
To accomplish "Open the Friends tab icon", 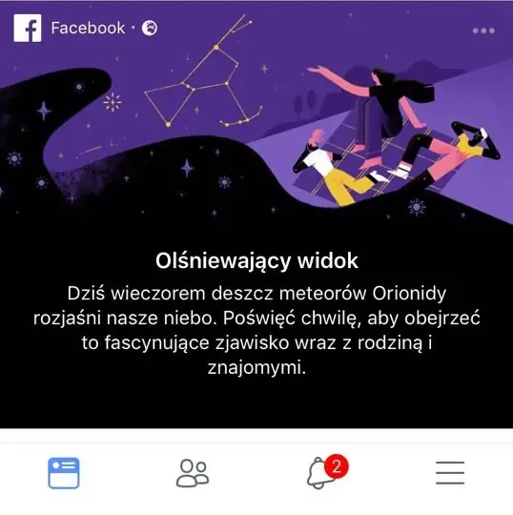I will point(193,473).
